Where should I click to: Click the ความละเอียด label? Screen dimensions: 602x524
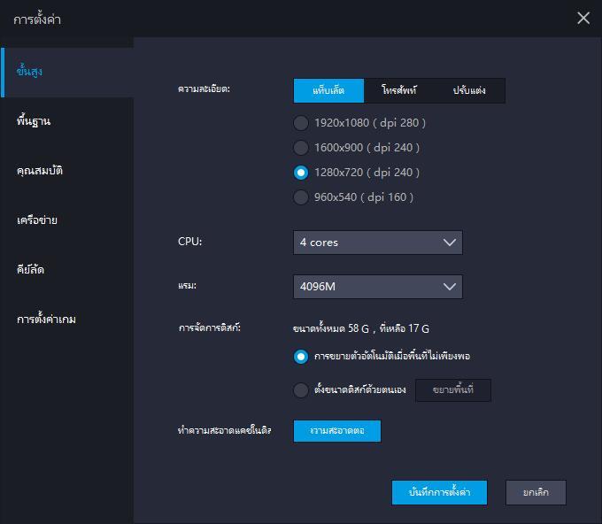(204, 89)
